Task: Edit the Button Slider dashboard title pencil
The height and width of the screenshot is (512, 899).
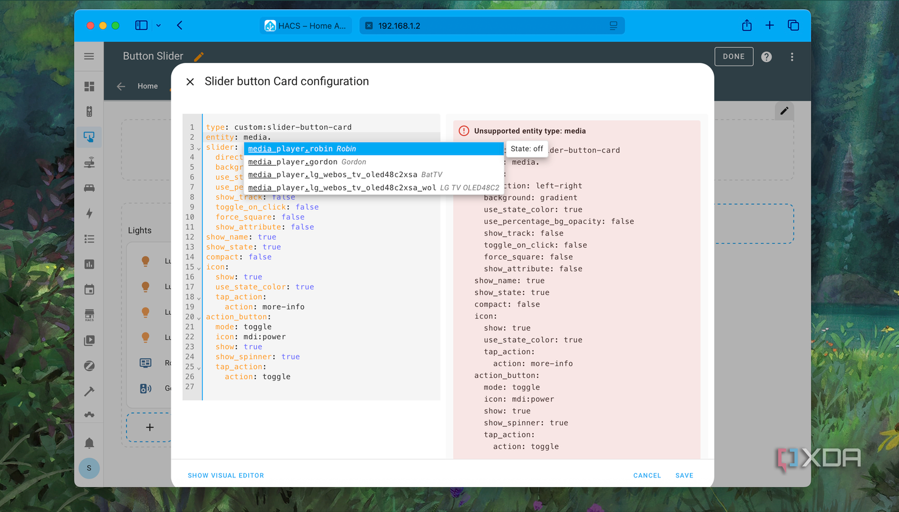Action: point(199,56)
